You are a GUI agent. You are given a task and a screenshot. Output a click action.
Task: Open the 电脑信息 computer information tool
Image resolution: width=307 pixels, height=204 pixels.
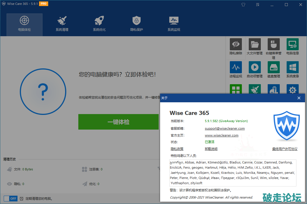[x=292, y=47]
